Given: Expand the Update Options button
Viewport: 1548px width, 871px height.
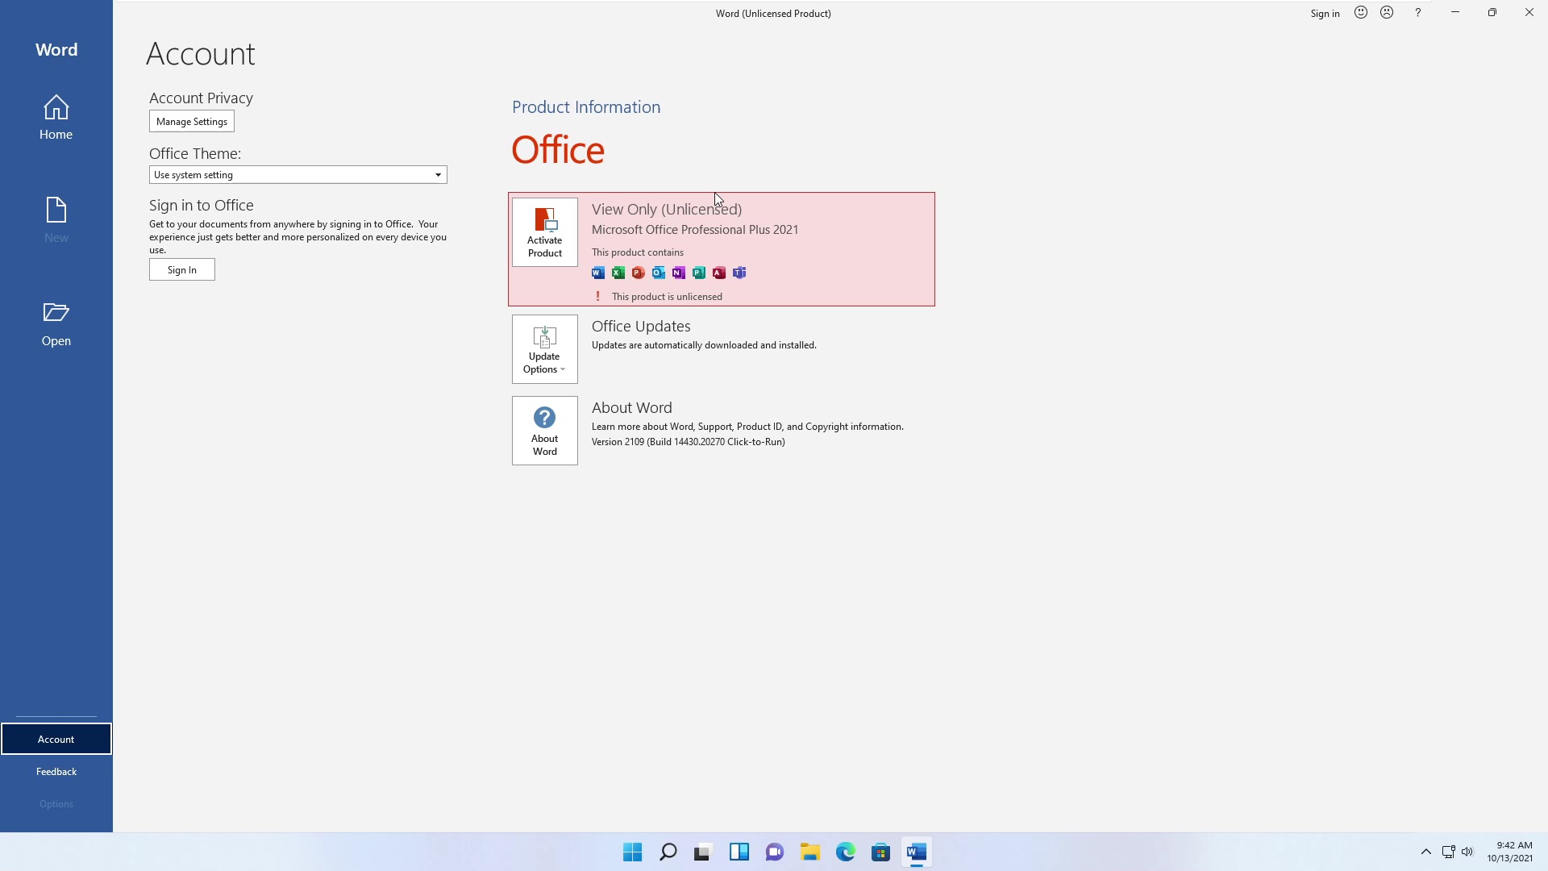Looking at the screenshot, I should 545,349.
